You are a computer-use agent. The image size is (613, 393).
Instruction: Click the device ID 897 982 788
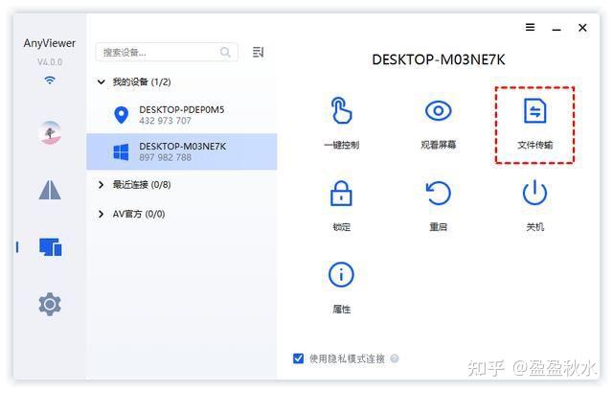pyautogui.click(x=165, y=157)
